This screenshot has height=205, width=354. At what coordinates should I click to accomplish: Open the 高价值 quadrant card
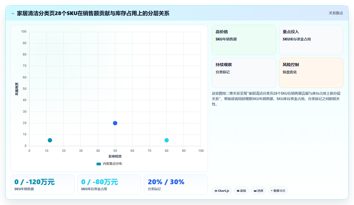244,40
